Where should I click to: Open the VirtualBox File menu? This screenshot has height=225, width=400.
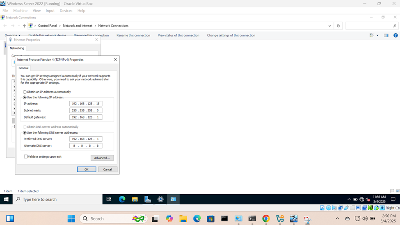(5, 11)
